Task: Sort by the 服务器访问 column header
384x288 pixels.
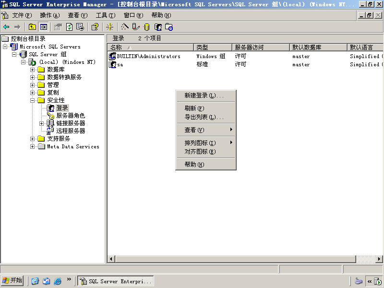Action: [261, 47]
